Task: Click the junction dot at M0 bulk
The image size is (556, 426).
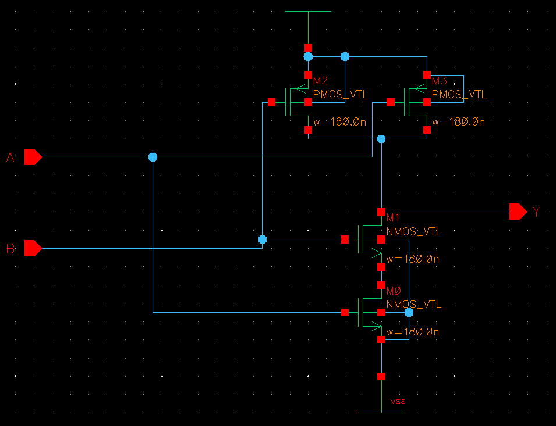Action: click(409, 313)
